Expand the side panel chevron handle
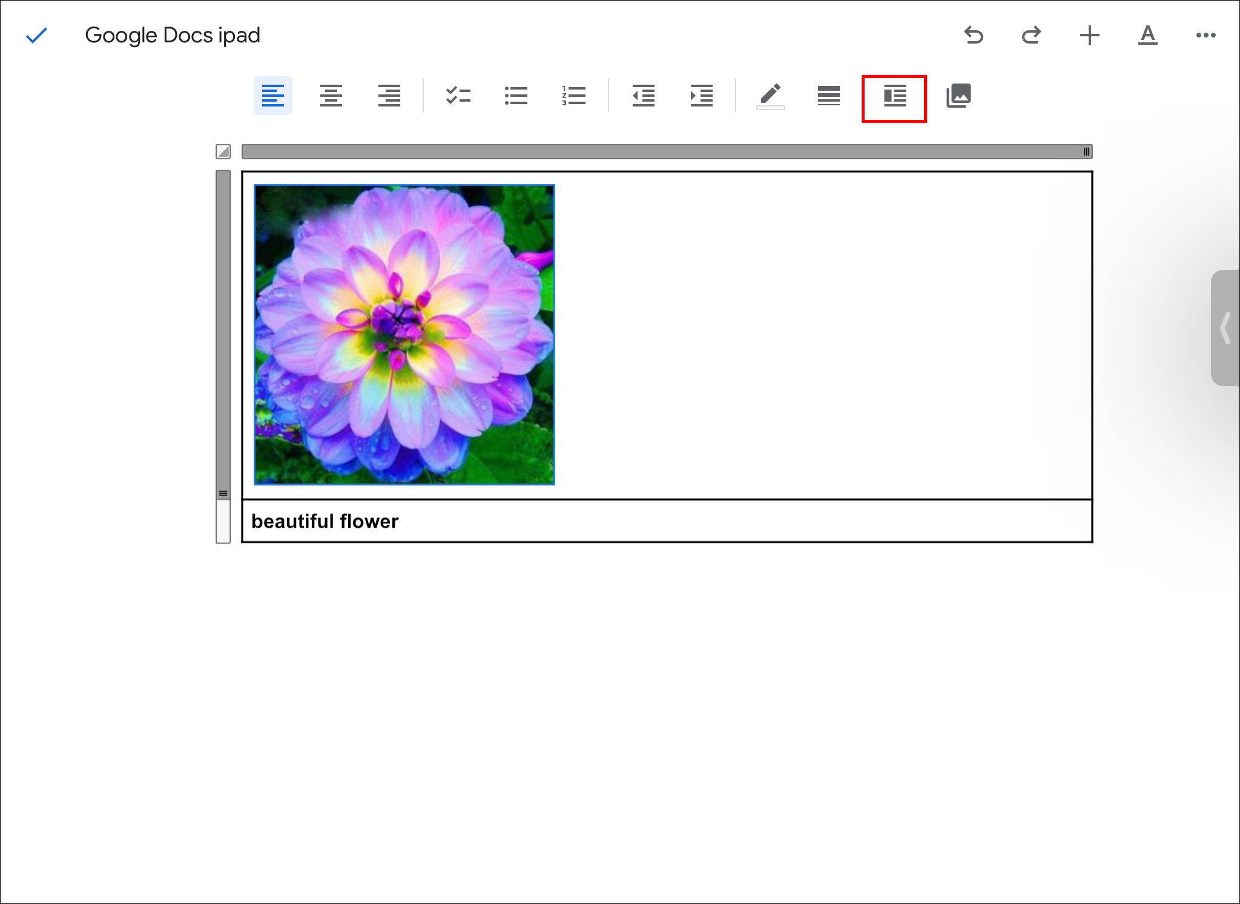1240x904 pixels. pyautogui.click(x=1225, y=328)
